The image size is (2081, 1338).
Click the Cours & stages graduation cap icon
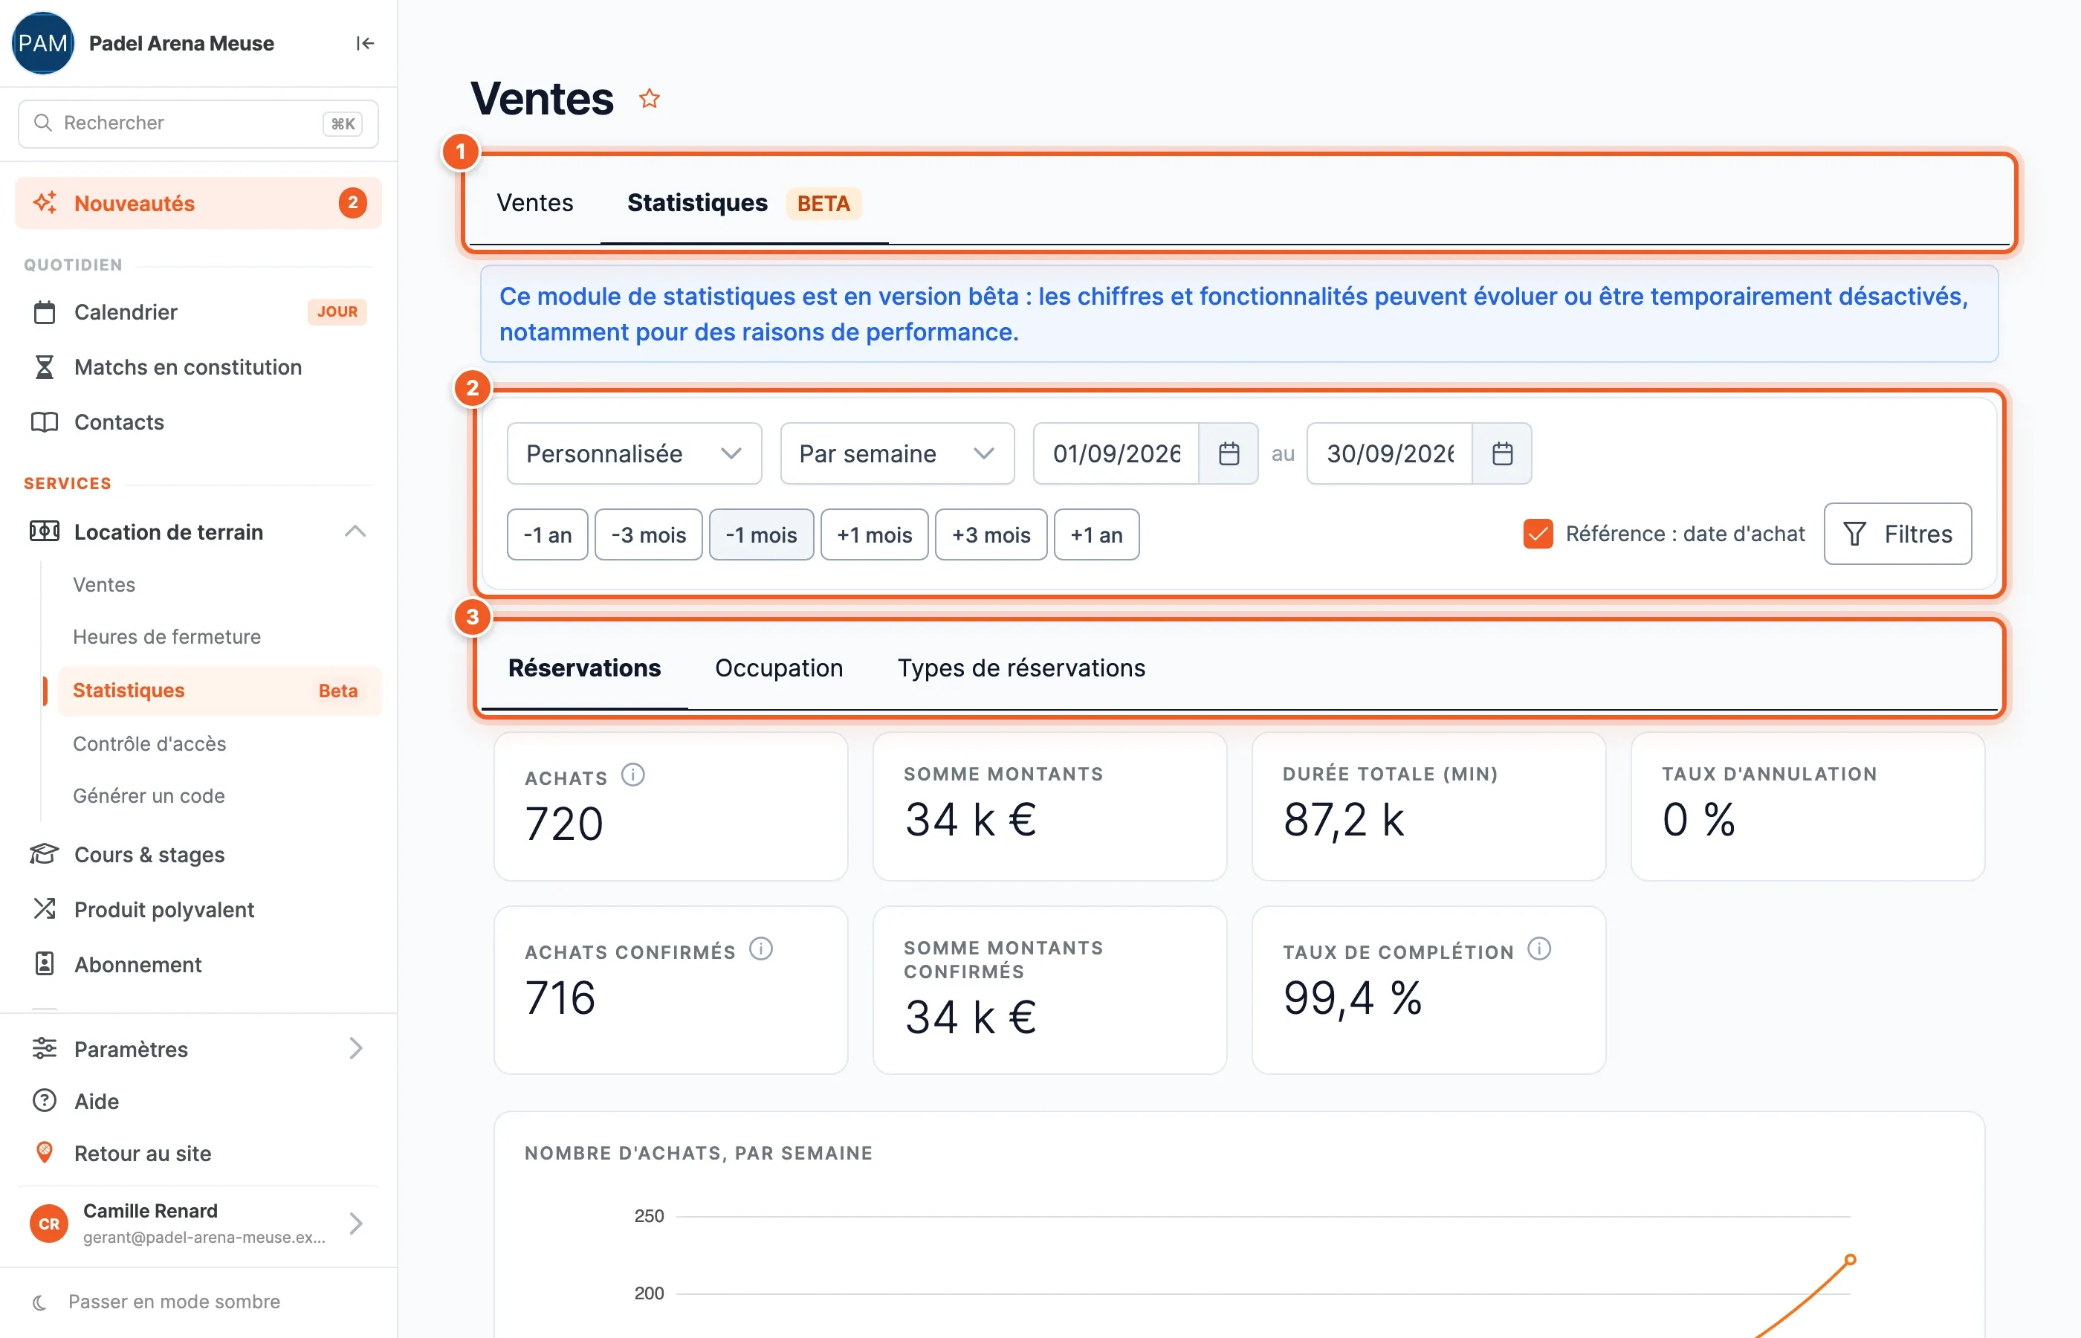click(x=45, y=855)
